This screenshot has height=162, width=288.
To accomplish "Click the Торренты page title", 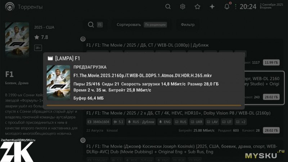I will point(30,7).
